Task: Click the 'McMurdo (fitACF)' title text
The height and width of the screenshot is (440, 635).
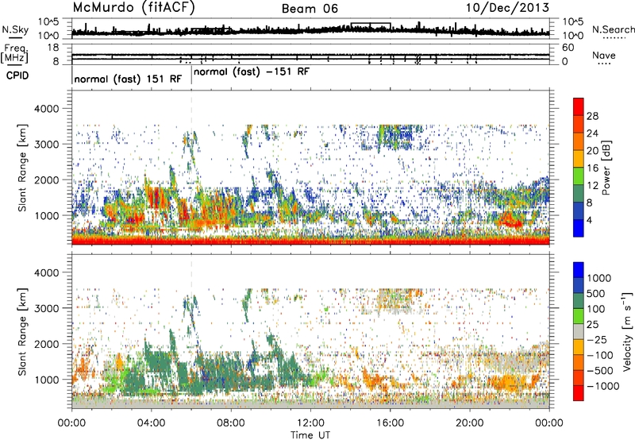Action: 133,8
